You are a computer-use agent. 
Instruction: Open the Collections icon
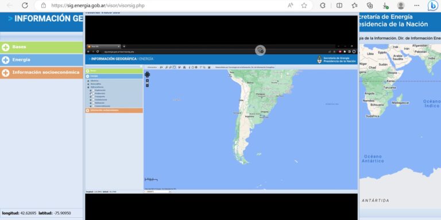coord(370,5)
